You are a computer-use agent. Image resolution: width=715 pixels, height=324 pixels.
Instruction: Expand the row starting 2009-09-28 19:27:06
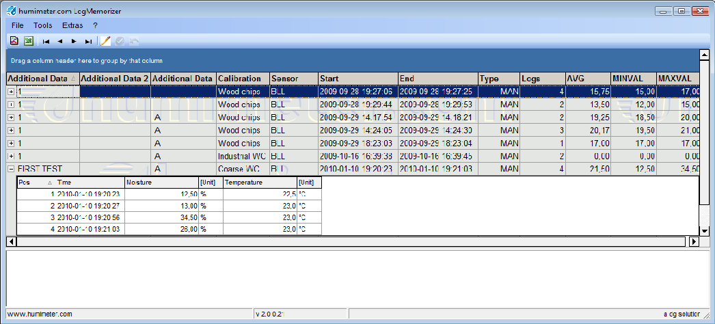click(x=11, y=92)
